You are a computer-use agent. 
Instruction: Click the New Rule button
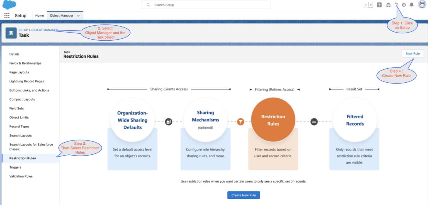click(x=413, y=53)
